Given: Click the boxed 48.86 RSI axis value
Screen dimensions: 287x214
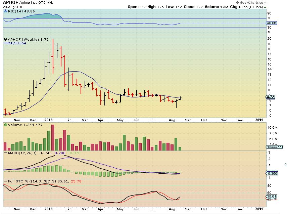Looking at the screenshot, I should [x=272, y=23].
